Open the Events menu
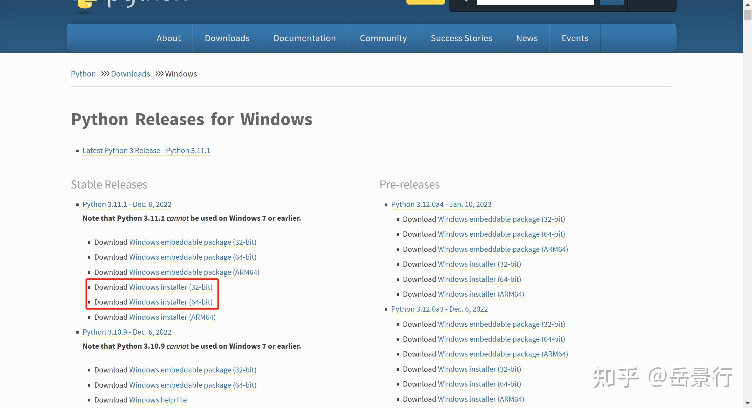This screenshot has width=752, height=408. tap(574, 38)
